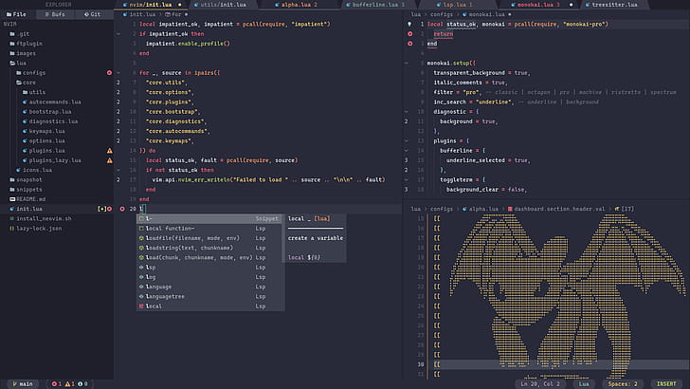
Task: Switch to the Bufs explorer tab
Action: click(57, 15)
